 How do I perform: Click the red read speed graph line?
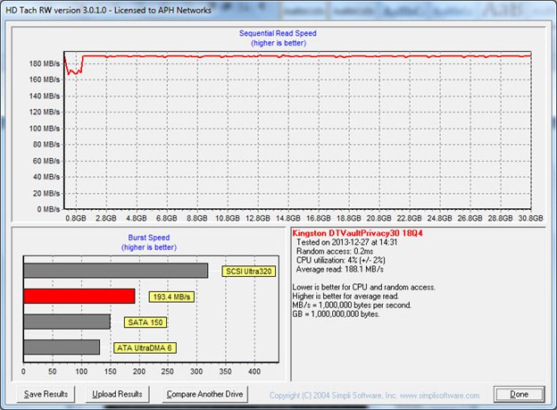[312, 56]
